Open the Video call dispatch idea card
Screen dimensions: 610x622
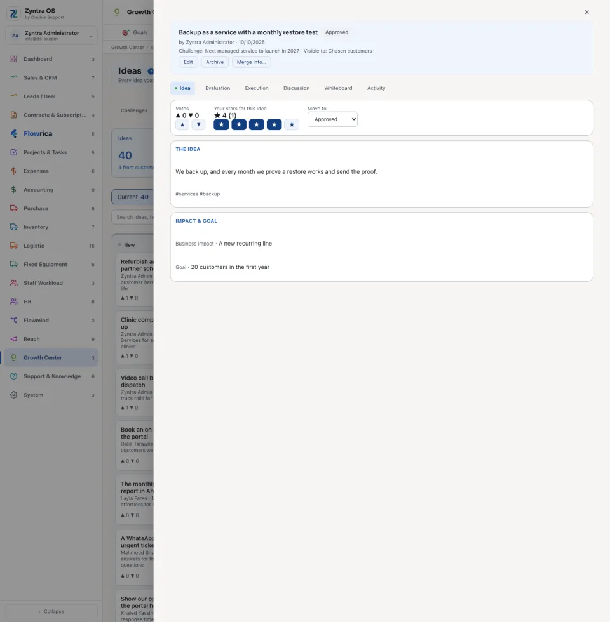(135, 392)
